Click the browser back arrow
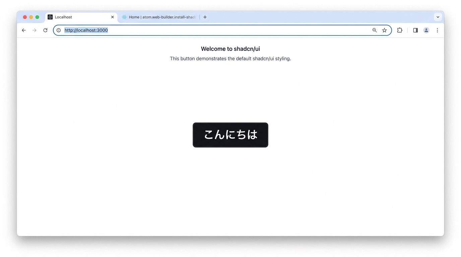461x257 pixels. (x=24, y=30)
